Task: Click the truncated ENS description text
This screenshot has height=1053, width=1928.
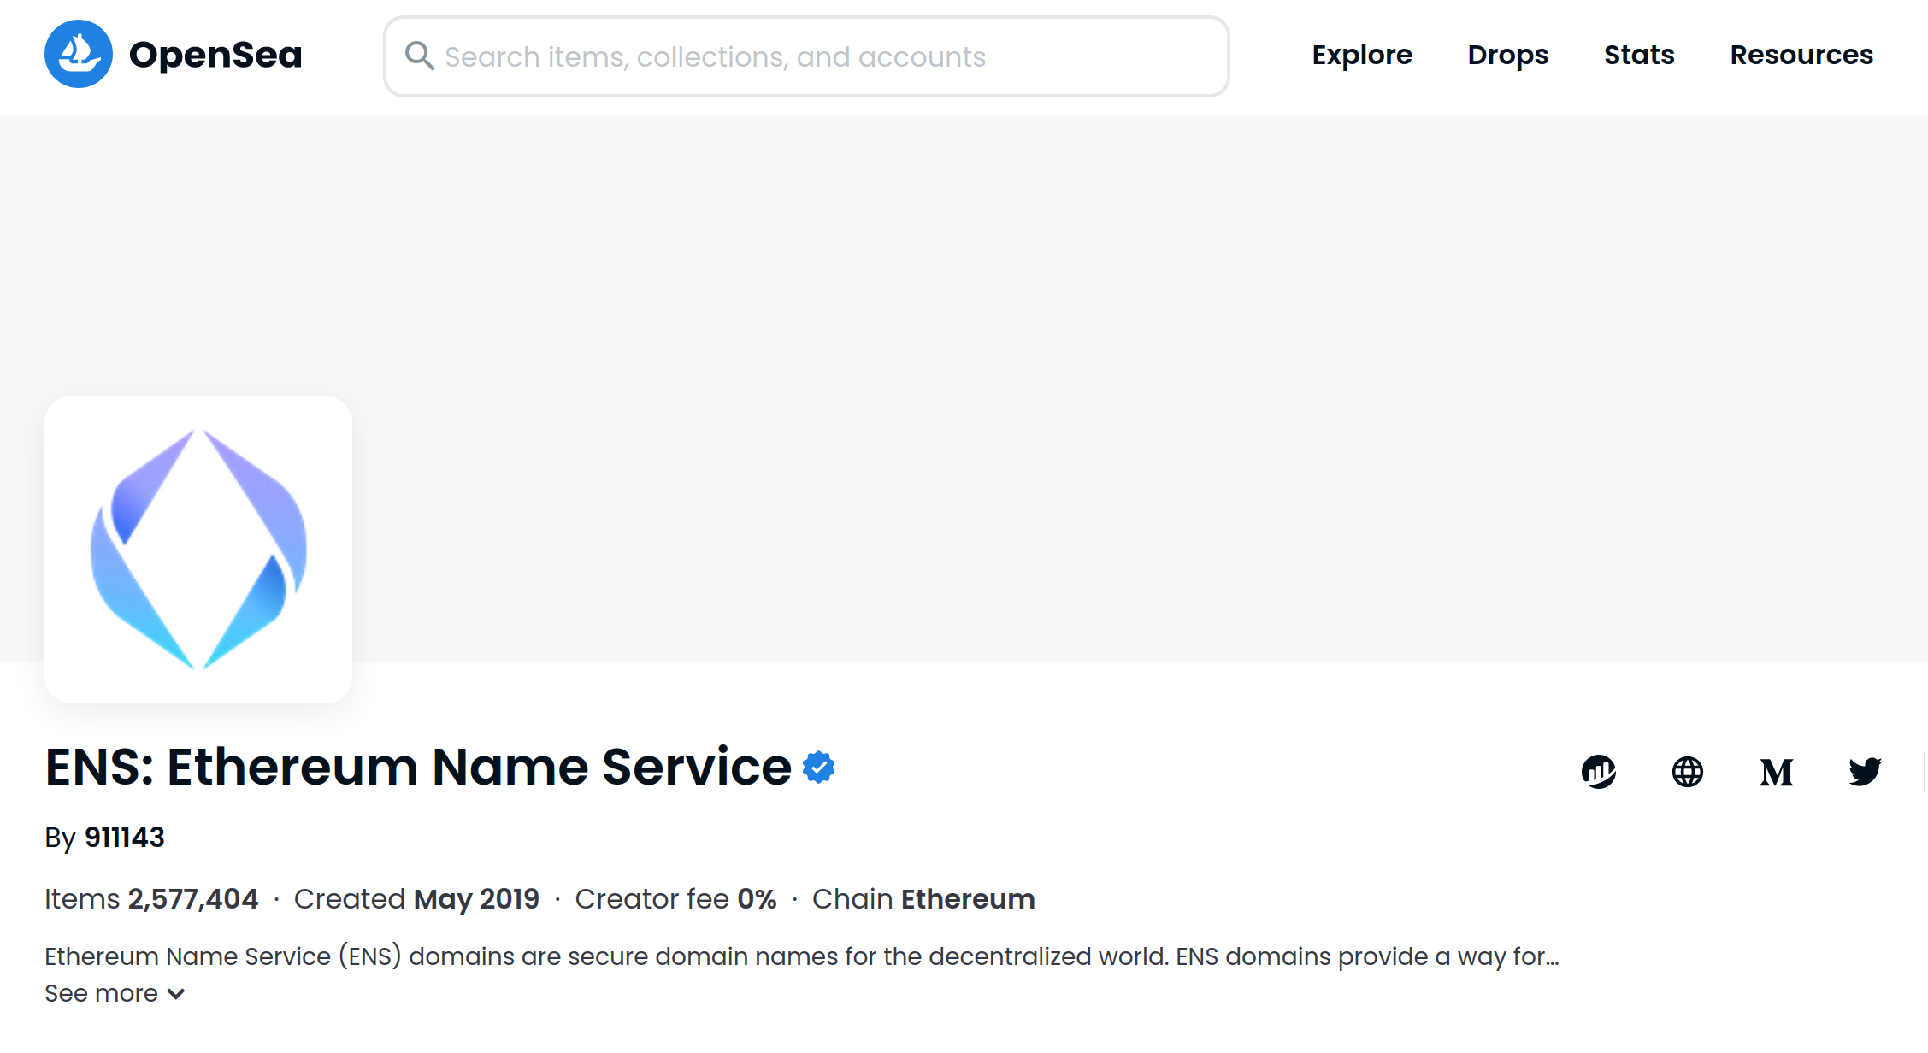Action: [x=801, y=956]
